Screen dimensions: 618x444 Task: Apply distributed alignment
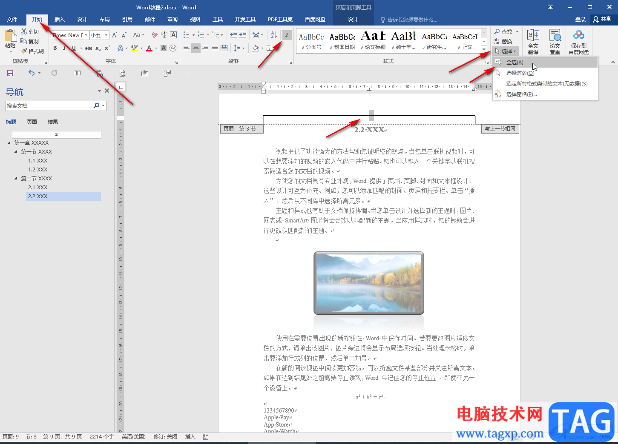coord(224,48)
